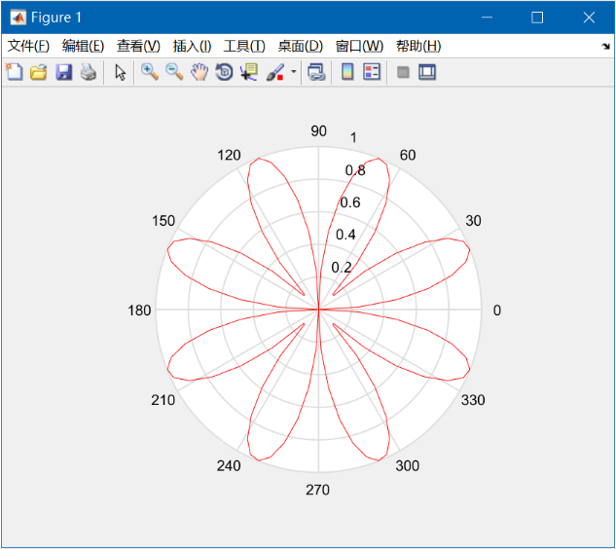
Task: Open a file with the folder icon
Action: click(x=39, y=72)
